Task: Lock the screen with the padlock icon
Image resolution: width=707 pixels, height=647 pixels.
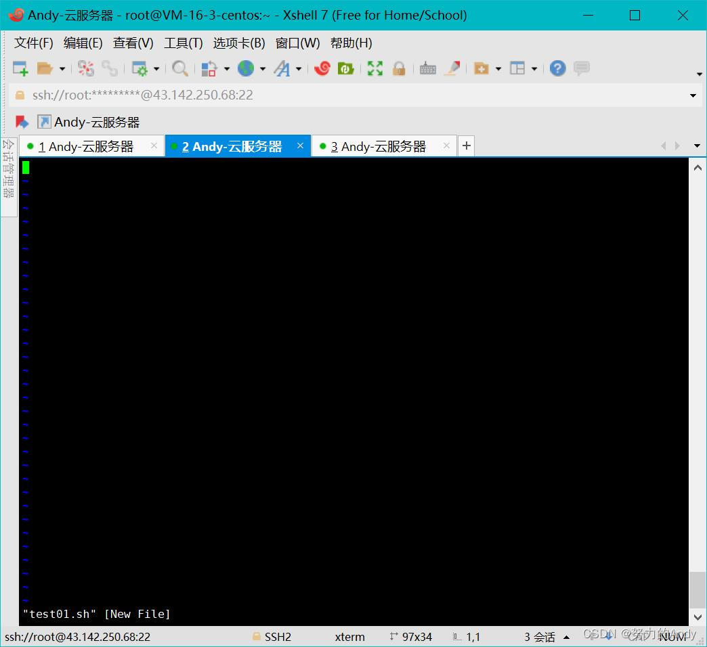Action: 399,68
